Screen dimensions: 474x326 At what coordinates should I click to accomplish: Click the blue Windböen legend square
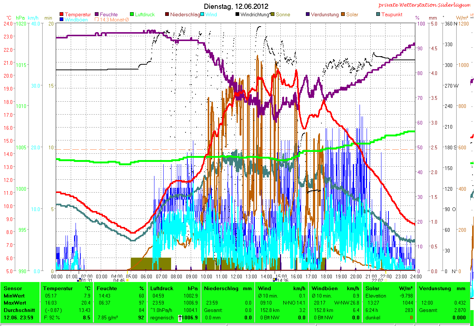(61, 20)
